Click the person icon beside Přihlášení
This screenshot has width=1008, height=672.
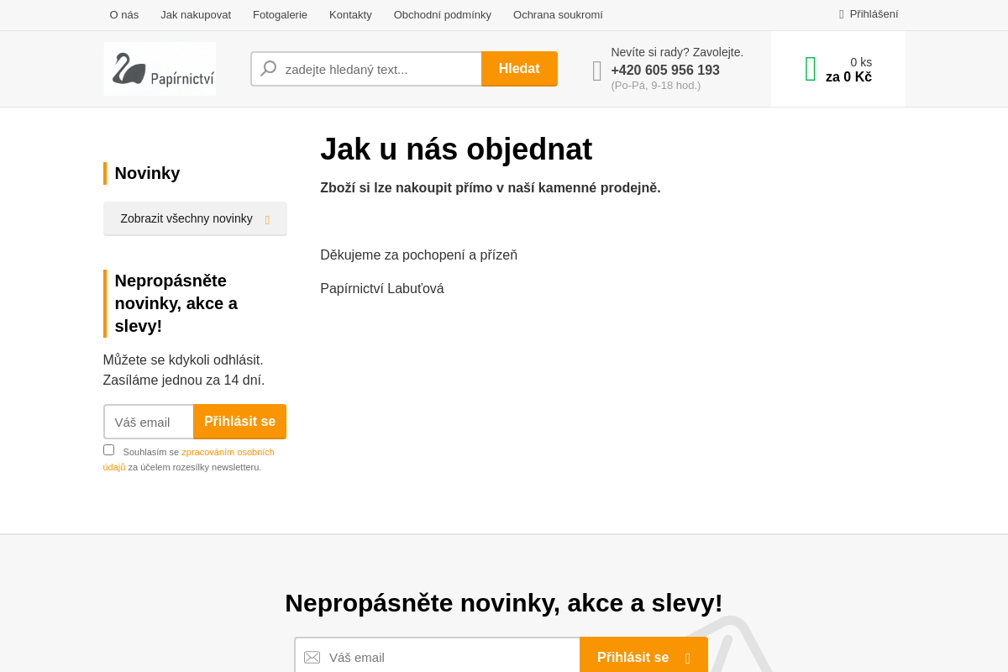[841, 13]
